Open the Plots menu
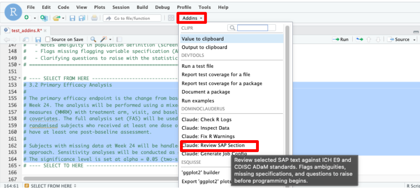The image size is (420, 189). click(x=100, y=7)
